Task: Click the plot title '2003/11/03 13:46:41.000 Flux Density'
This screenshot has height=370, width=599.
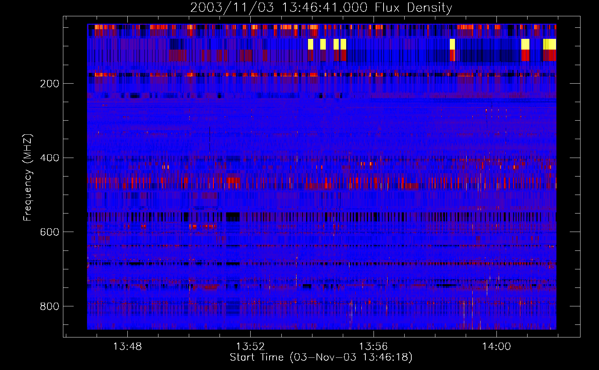Action: coord(321,7)
